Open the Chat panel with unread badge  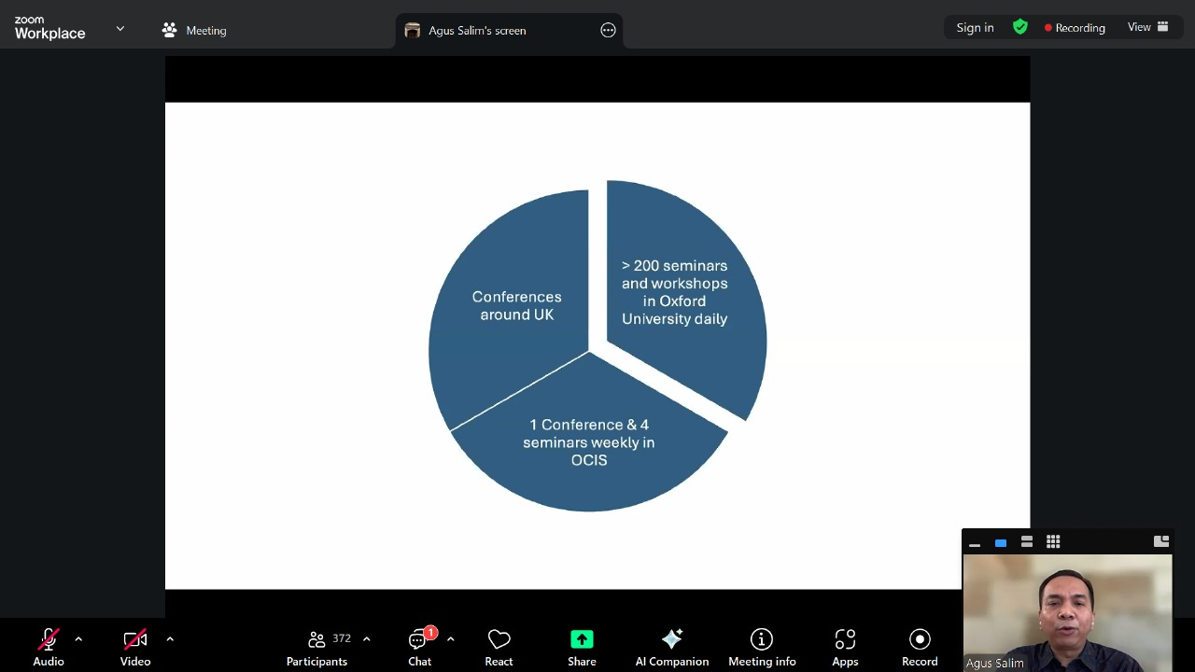pyautogui.click(x=420, y=647)
